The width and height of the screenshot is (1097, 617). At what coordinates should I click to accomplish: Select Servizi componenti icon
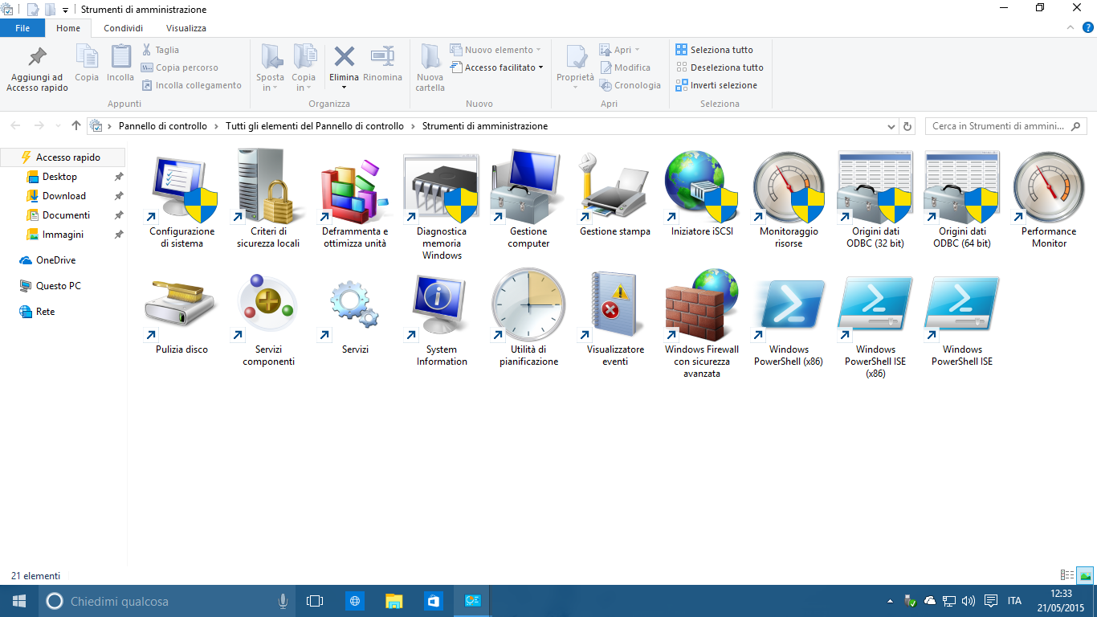268,308
